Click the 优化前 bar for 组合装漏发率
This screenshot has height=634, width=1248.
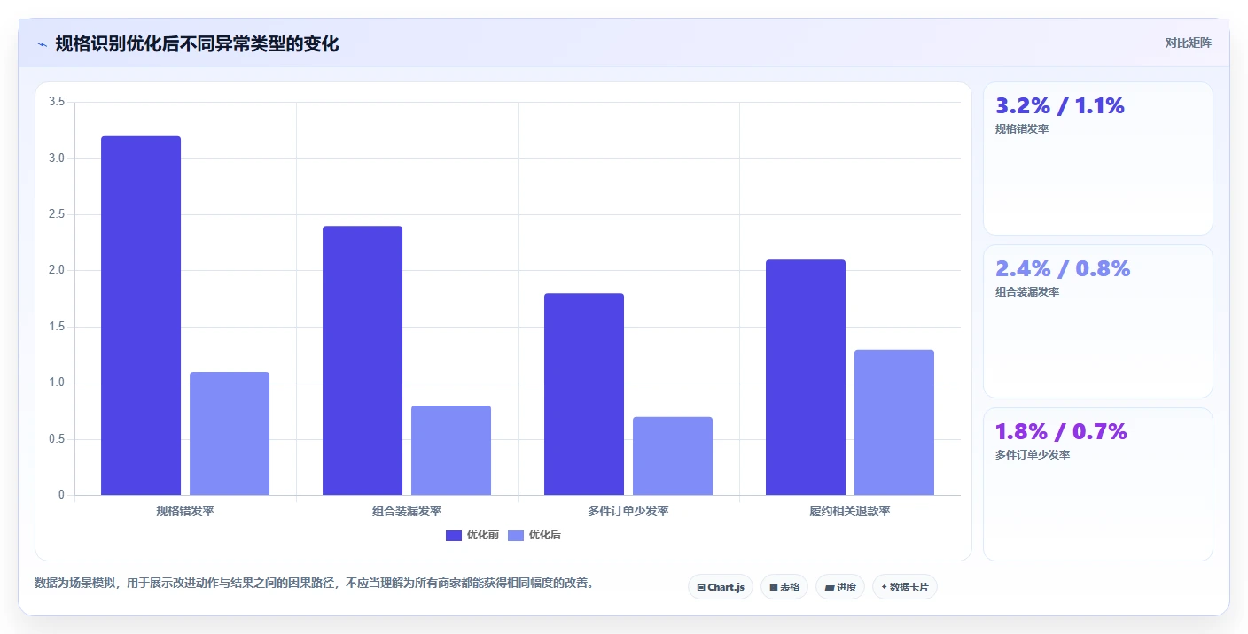point(363,360)
